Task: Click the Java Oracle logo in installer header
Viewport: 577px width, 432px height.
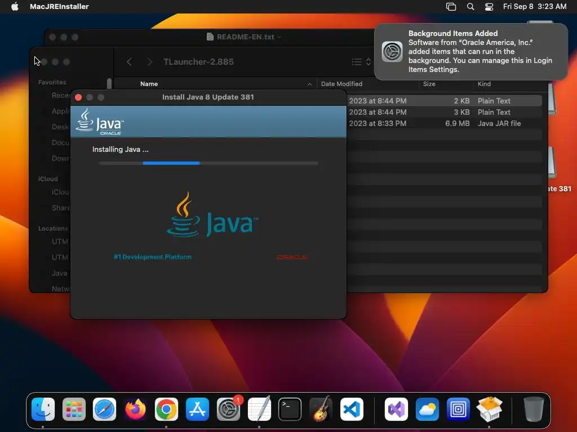Action: [x=99, y=121]
